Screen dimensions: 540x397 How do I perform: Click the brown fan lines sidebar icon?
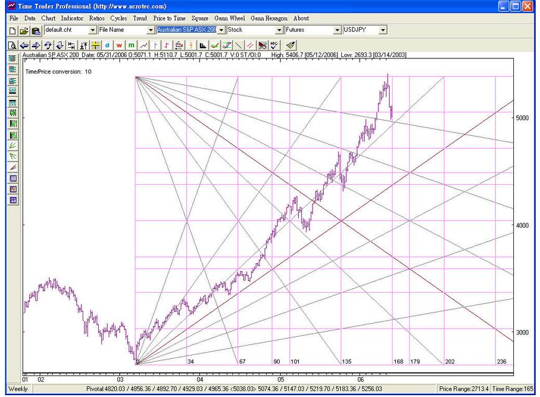[x=13, y=167]
